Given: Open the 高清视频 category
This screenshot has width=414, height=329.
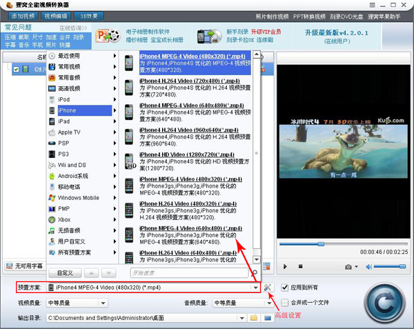Looking at the screenshot, I should [x=83, y=89].
